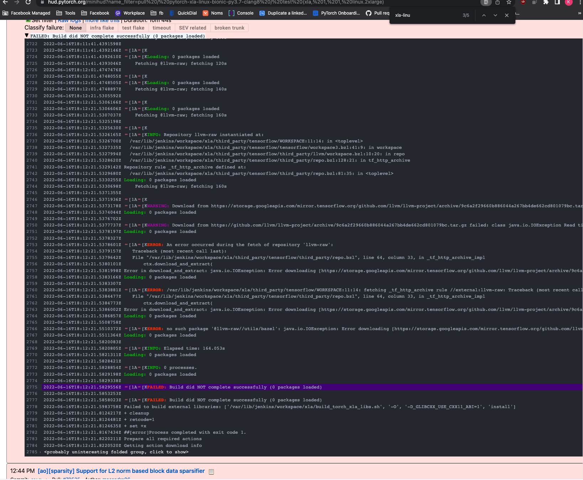Open the Console bookmark
Screen dimensions: 583x480
241,13
